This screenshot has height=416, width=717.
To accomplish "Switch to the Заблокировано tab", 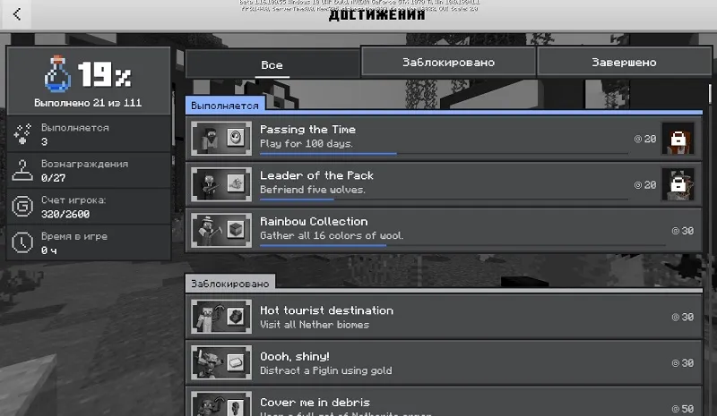I will tap(448, 62).
